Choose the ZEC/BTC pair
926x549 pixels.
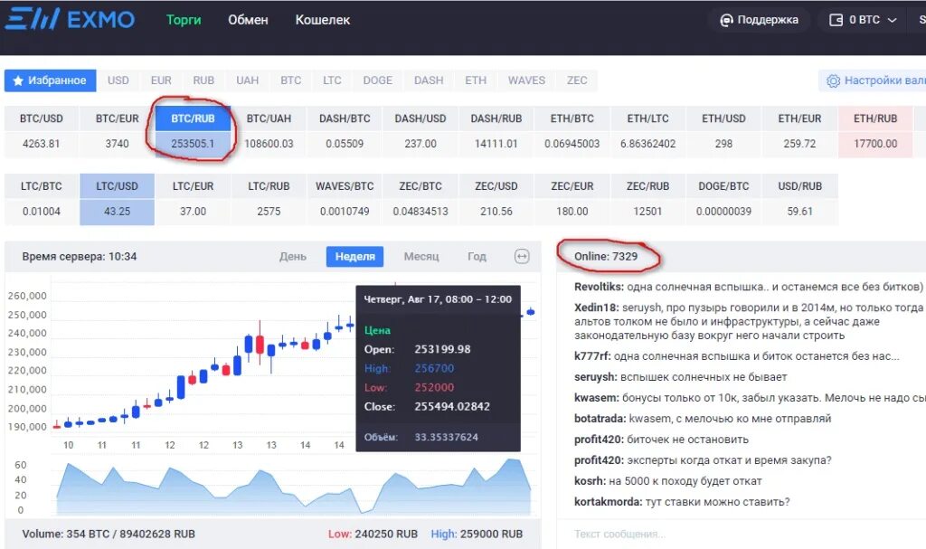(x=420, y=199)
